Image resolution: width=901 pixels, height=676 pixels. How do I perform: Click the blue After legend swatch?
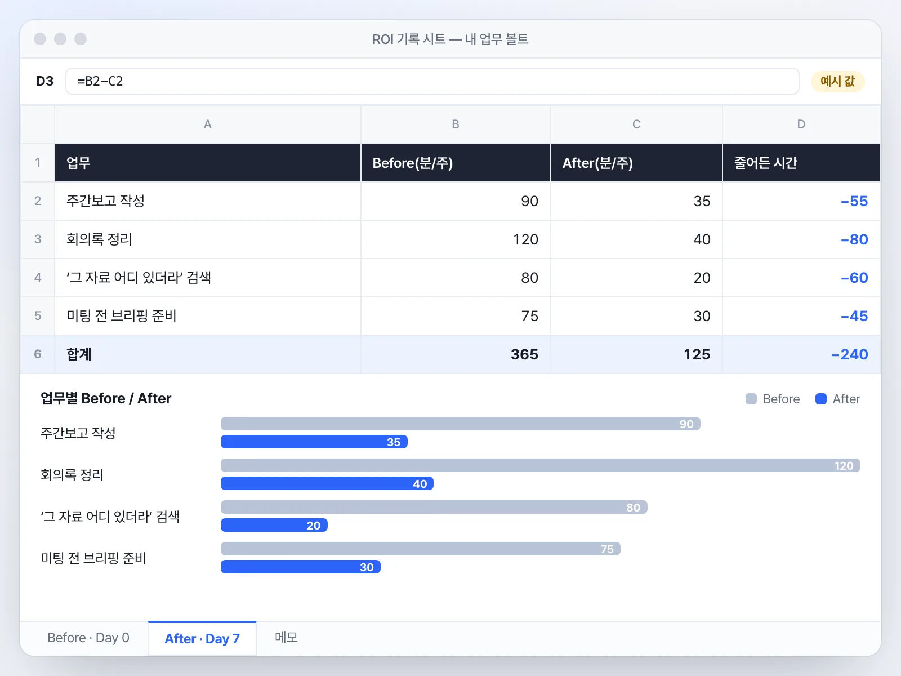click(x=821, y=399)
